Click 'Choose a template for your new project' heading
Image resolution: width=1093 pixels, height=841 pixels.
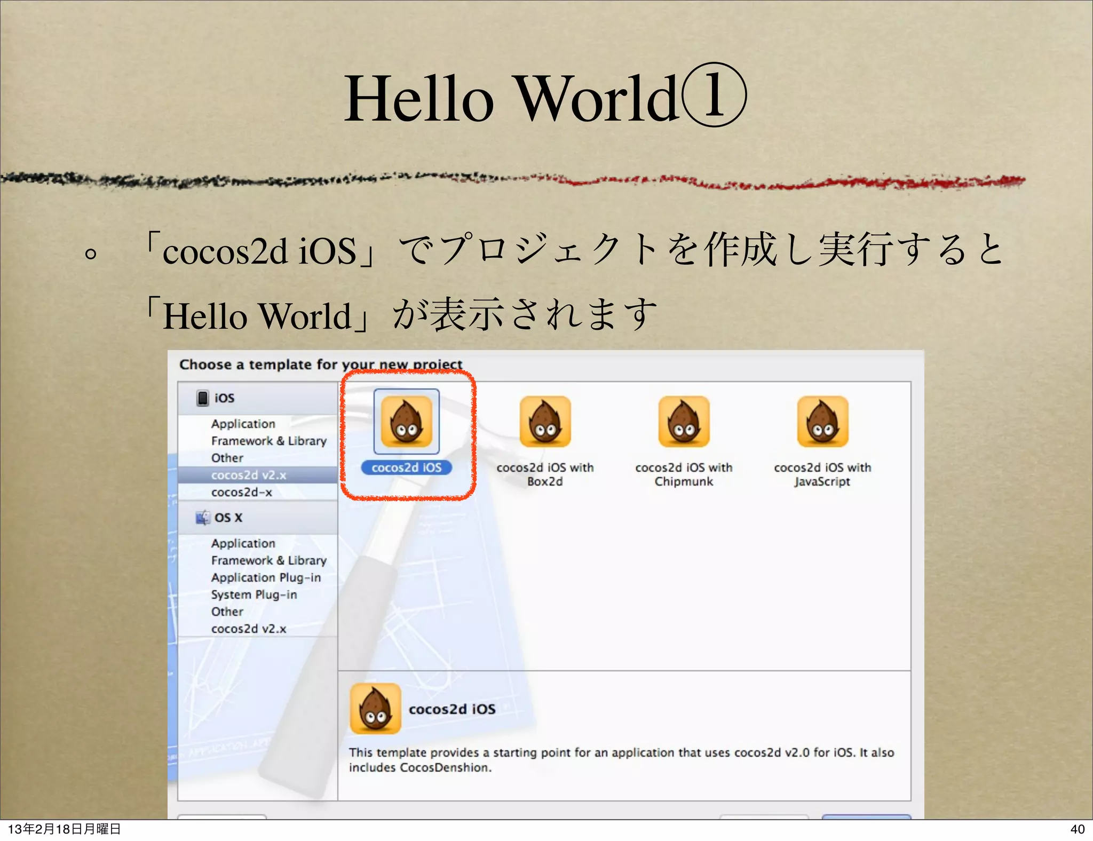click(321, 364)
